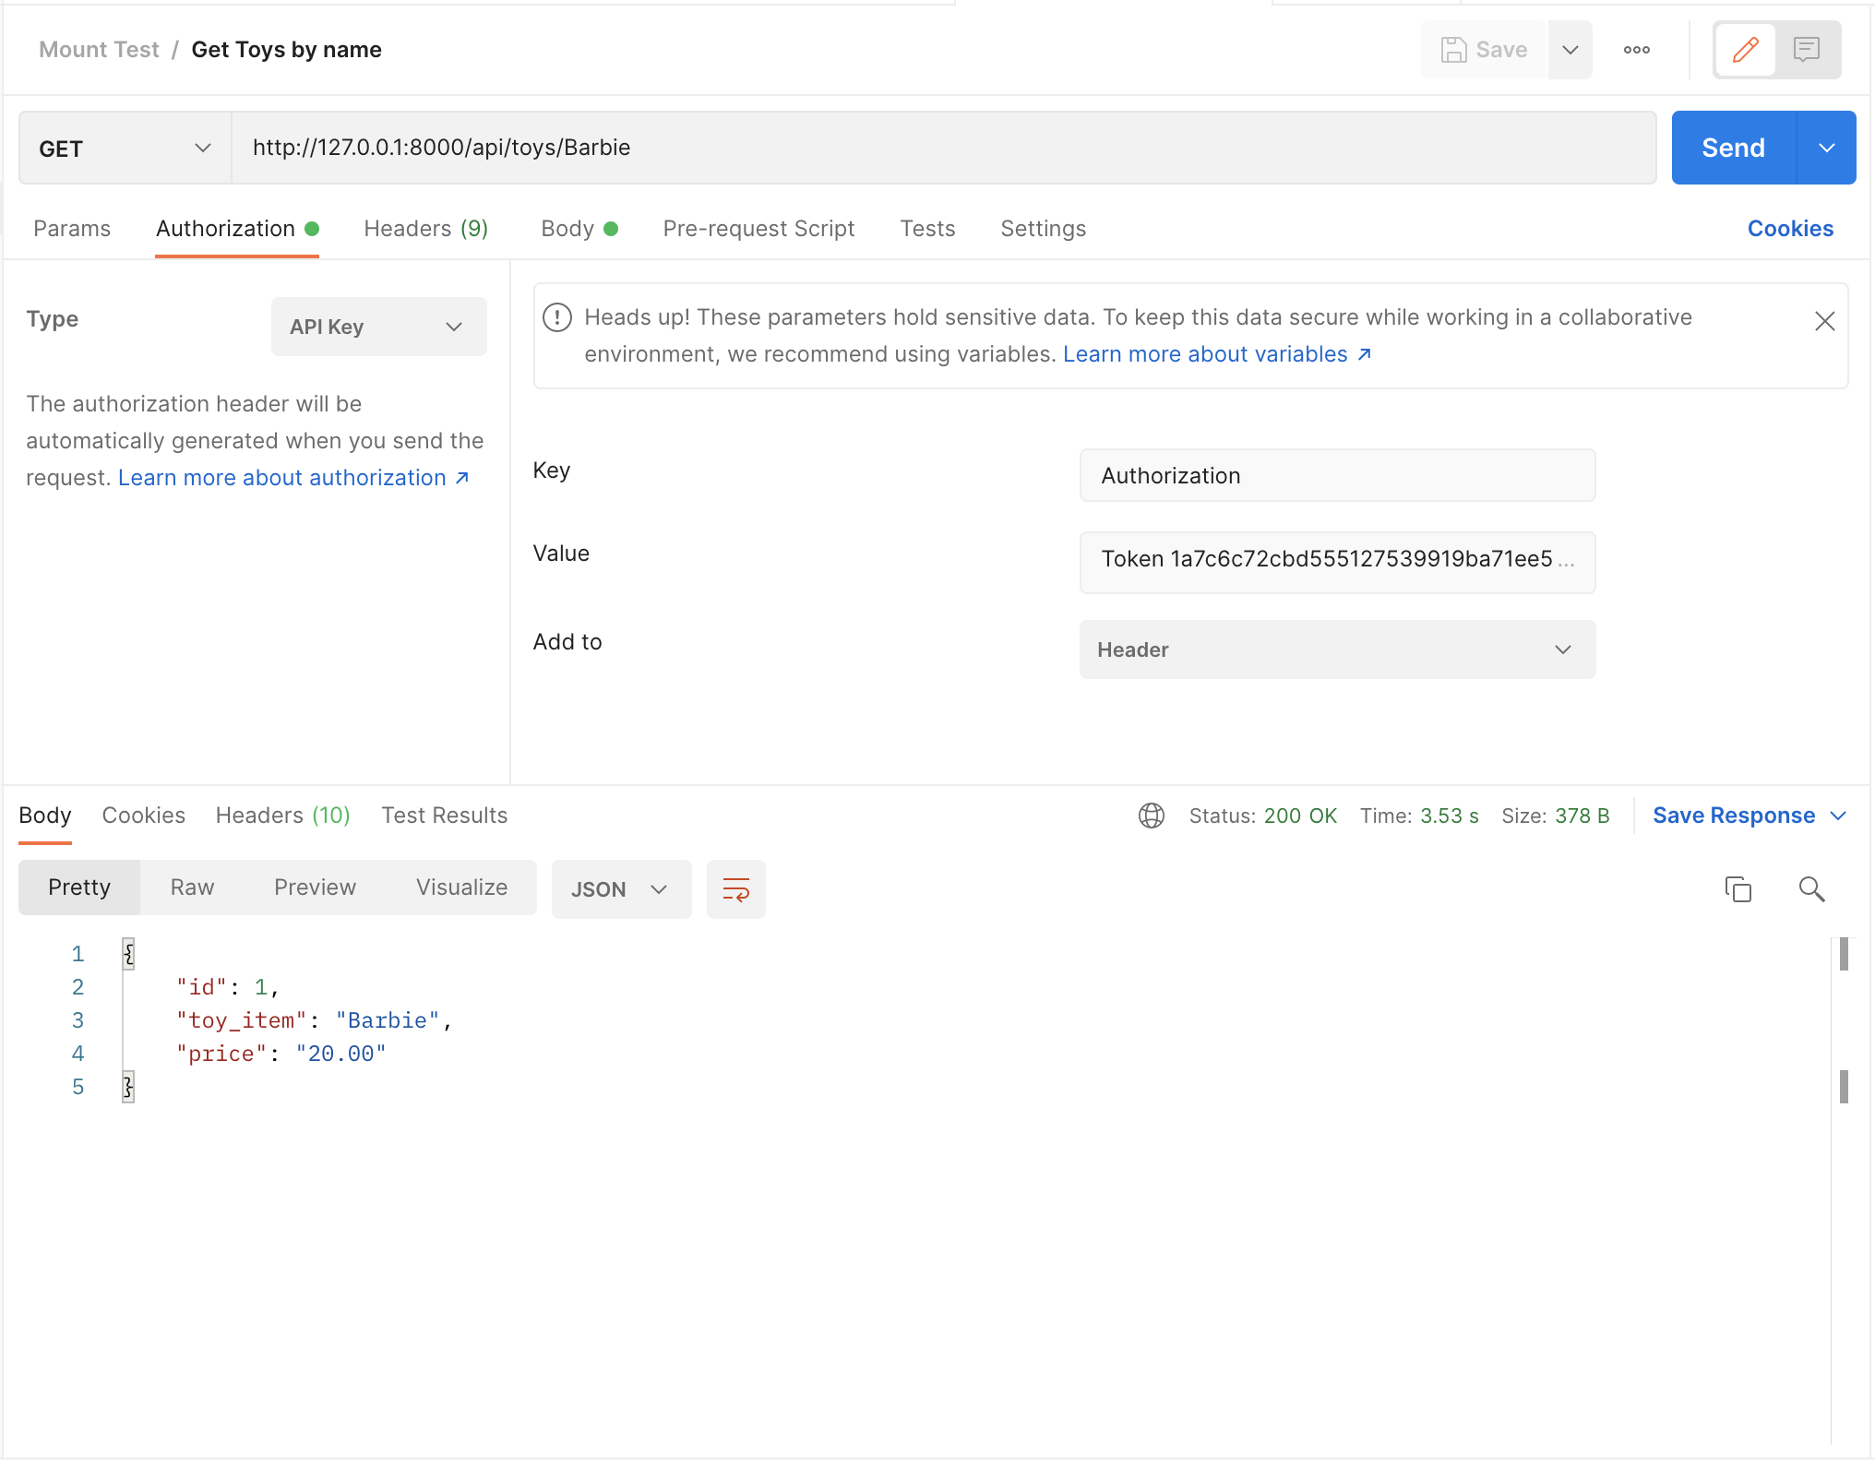Viewport: 1875px width, 1465px height.
Task: Open the comments panel icon
Action: click(x=1806, y=50)
